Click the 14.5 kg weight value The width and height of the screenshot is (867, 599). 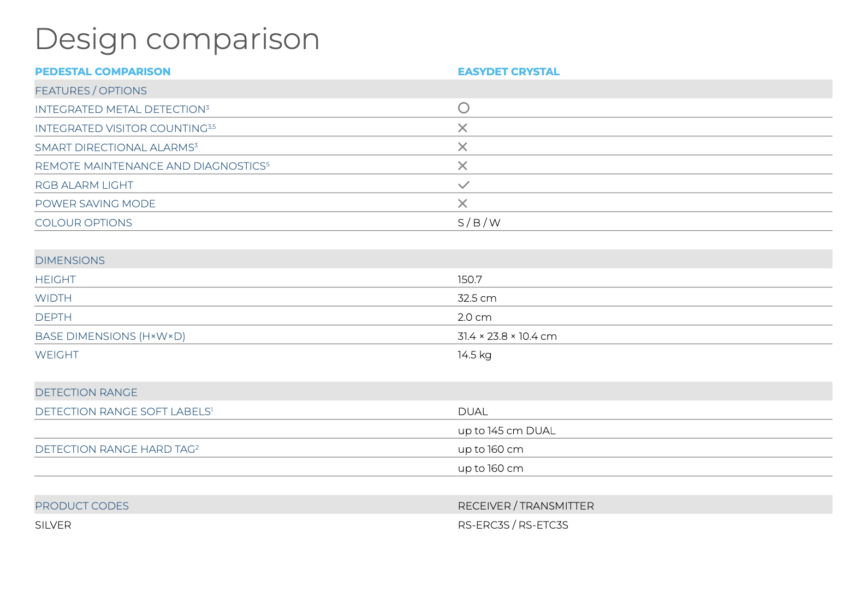tap(474, 355)
